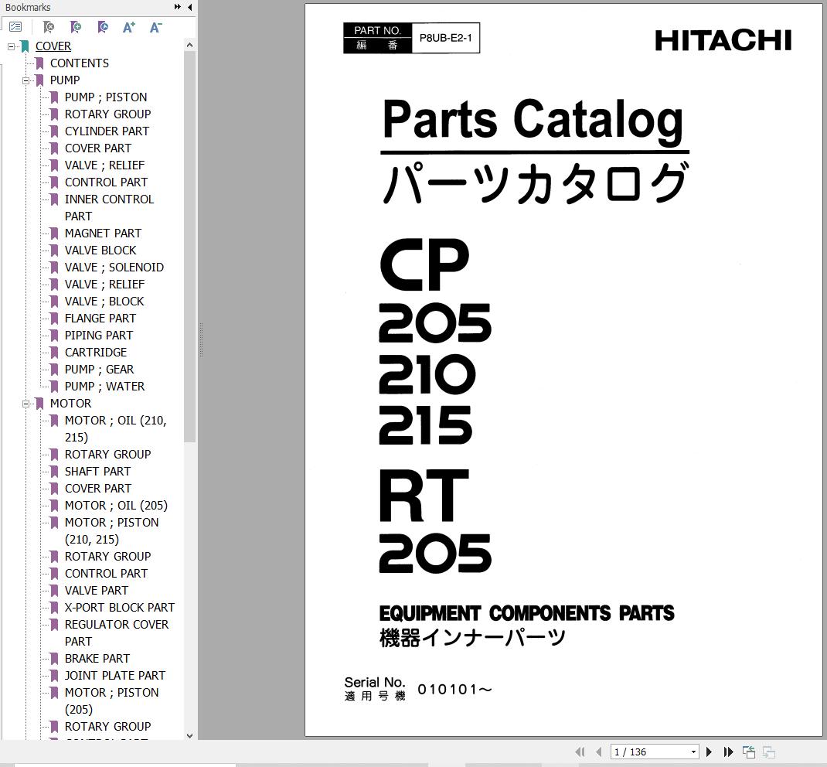Click the bookmark icon beside BRAKE PART
Image resolution: width=827 pixels, height=767 pixels.
pos(54,658)
